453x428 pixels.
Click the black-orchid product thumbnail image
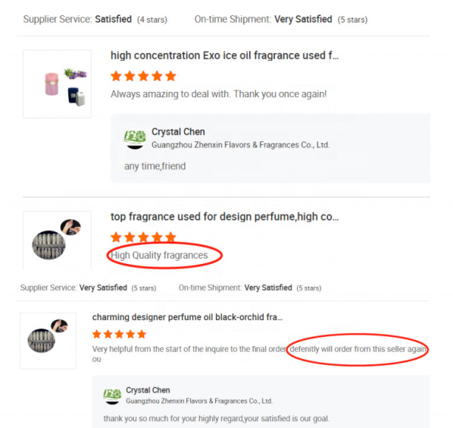[48, 341]
